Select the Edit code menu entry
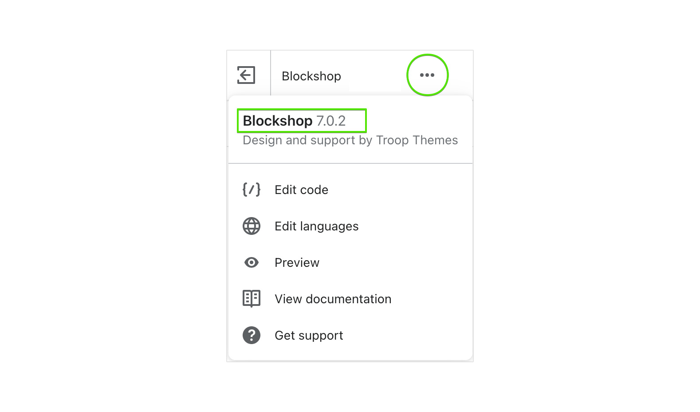700x412 pixels. (x=350, y=190)
